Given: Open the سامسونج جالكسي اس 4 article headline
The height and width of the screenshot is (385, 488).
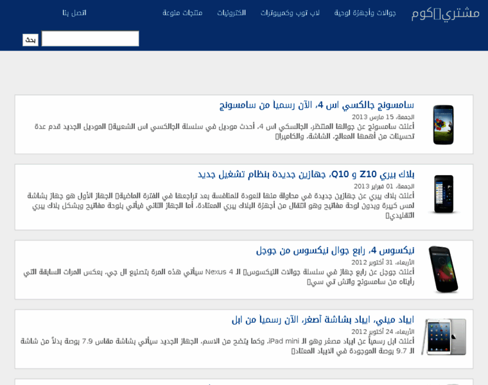Looking at the screenshot, I should point(317,105).
